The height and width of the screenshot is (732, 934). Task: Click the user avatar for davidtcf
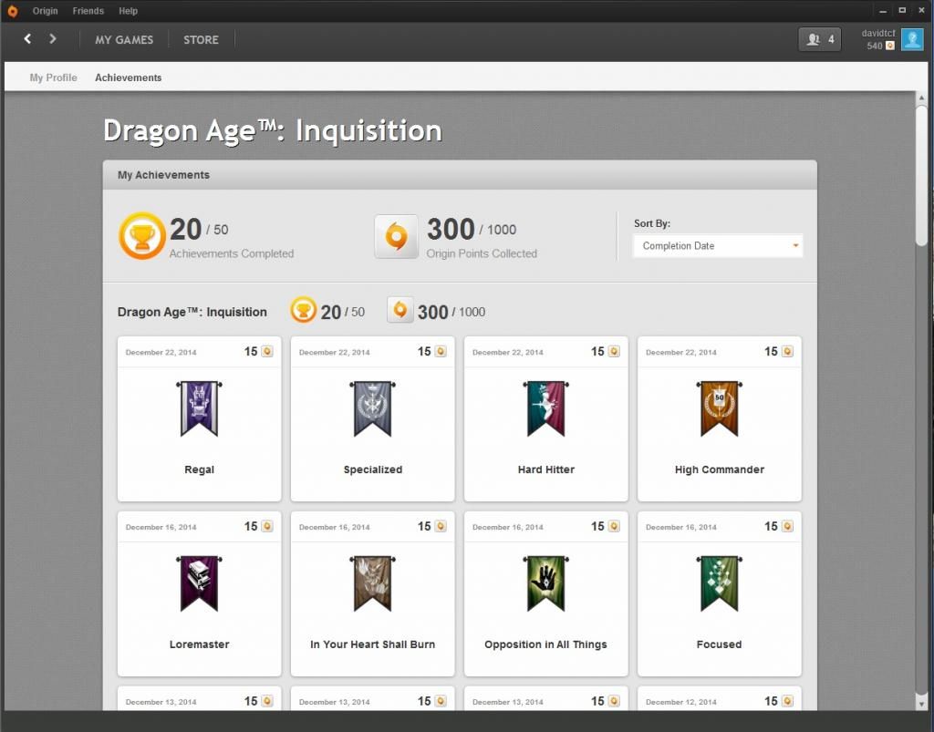click(912, 39)
